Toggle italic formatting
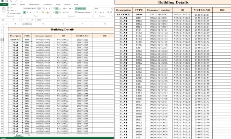The height and width of the screenshot is (139, 231). tap(28, 12)
